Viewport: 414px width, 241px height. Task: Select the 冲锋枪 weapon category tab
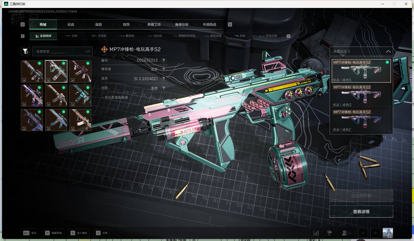[x=99, y=36]
